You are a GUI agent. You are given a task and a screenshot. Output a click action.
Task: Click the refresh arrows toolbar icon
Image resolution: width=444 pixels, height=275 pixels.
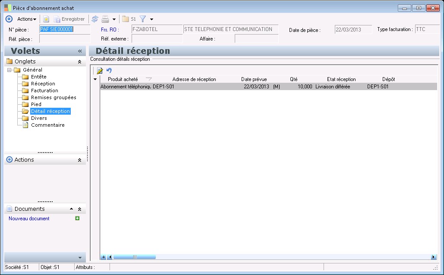click(95, 19)
